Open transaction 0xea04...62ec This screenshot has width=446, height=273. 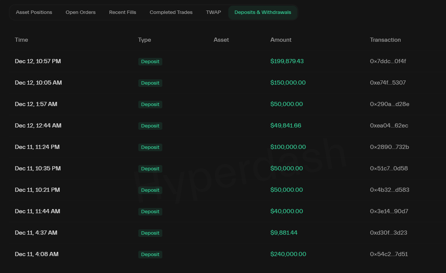tap(389, 126)
